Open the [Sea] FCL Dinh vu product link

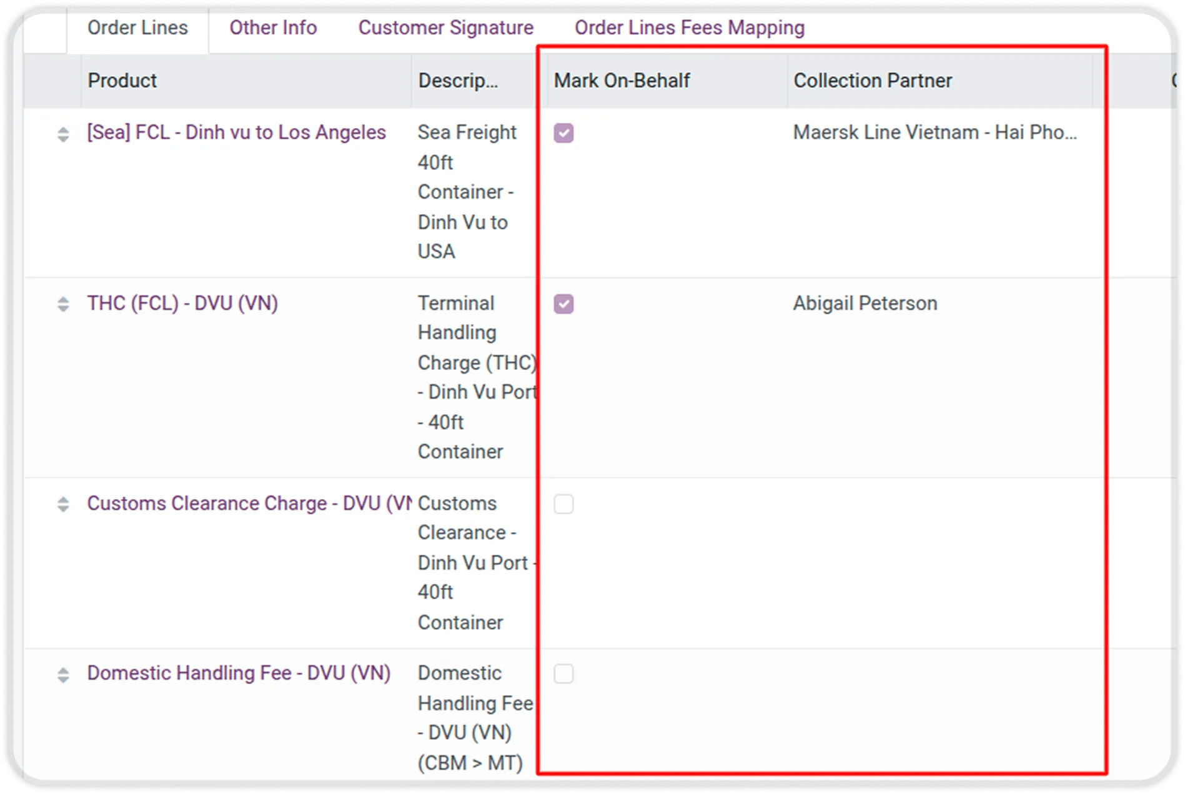point(236,132)
